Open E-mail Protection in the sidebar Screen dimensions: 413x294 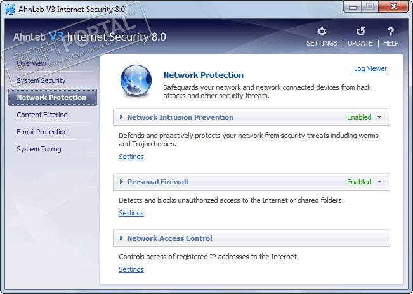pyautogui.click(x=43, y=132)
